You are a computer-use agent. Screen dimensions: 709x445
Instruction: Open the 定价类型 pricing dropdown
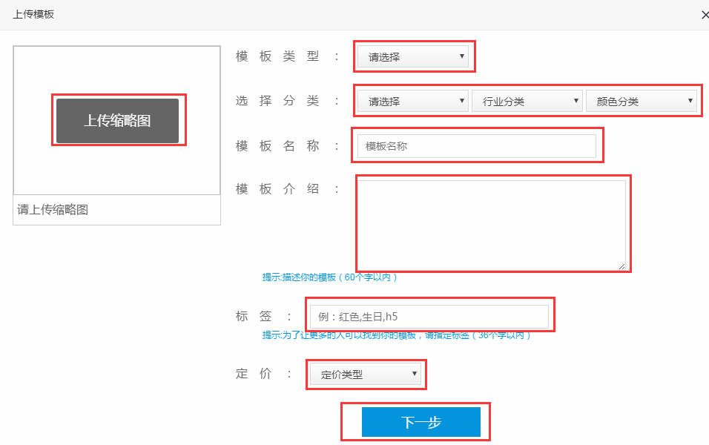pyautogui.click(x=365, y=374)
